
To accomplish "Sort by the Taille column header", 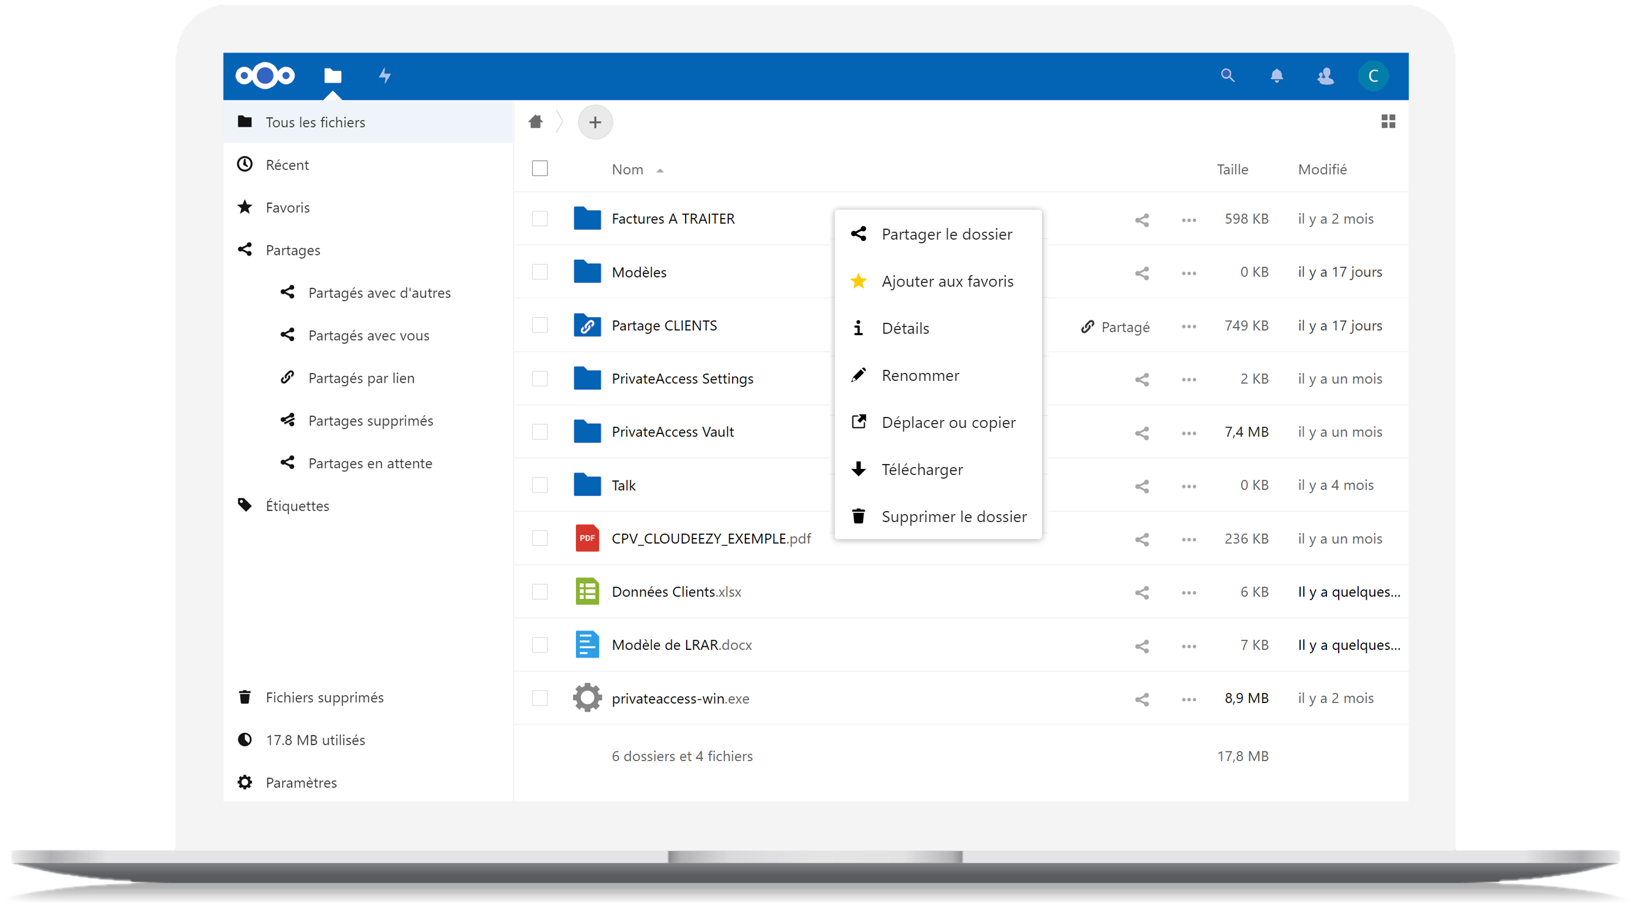I will coord(1232,169).
